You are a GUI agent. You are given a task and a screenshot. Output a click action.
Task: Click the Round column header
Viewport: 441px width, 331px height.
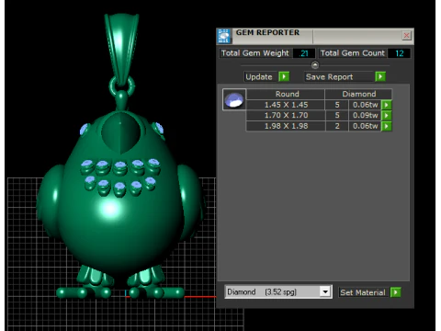(x=286, y=94)
